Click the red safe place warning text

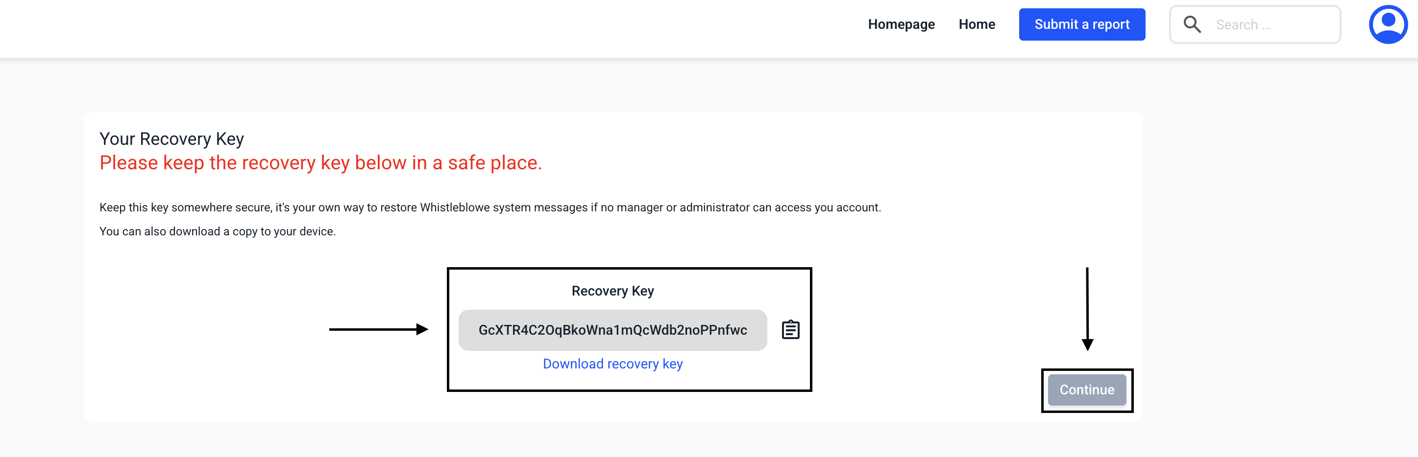click(320, 163)
